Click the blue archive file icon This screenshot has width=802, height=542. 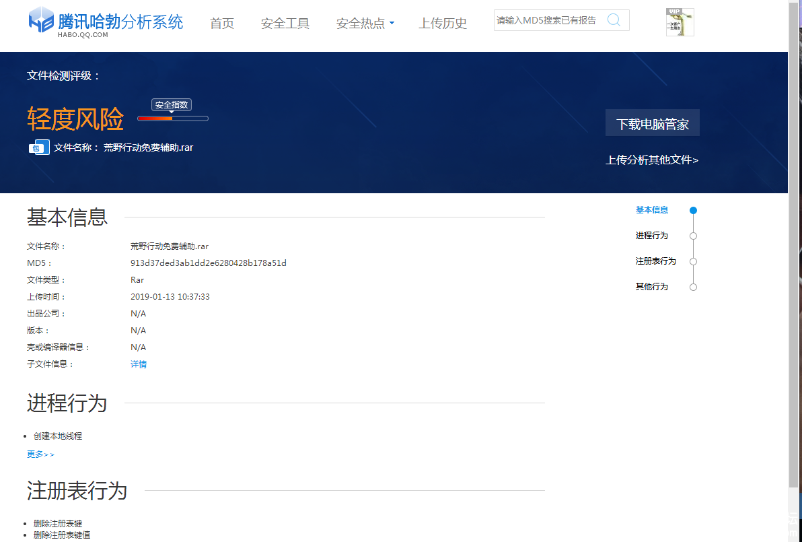click(x=38, y=147)
